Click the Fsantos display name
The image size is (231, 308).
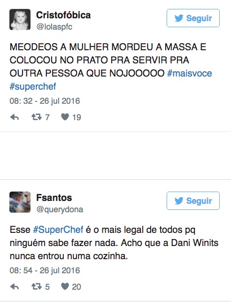(54, 198)
